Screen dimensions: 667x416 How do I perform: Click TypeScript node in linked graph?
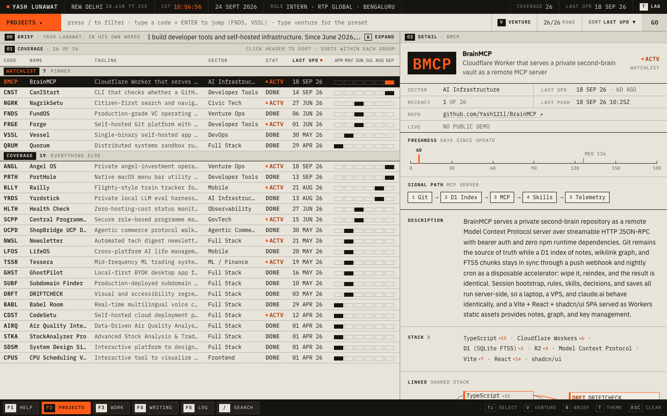click(498, 396)
